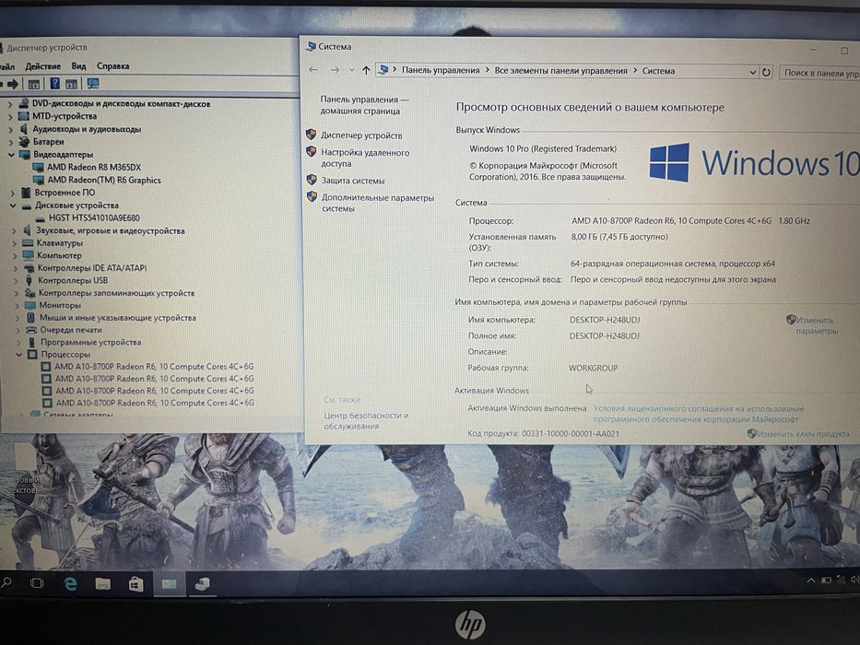Click the Wi-Fi icon in system tray
The width and height of the screenshot is (860, 645).
click(841, 580)
